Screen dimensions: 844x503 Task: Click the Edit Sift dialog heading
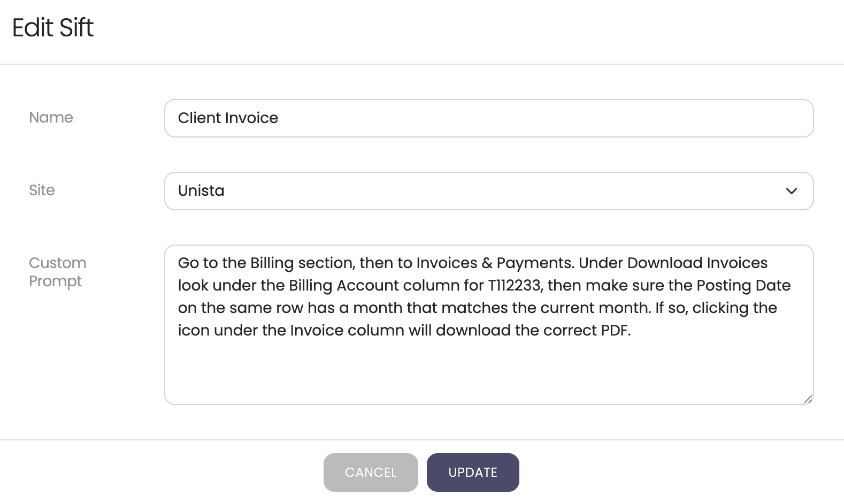53,28
